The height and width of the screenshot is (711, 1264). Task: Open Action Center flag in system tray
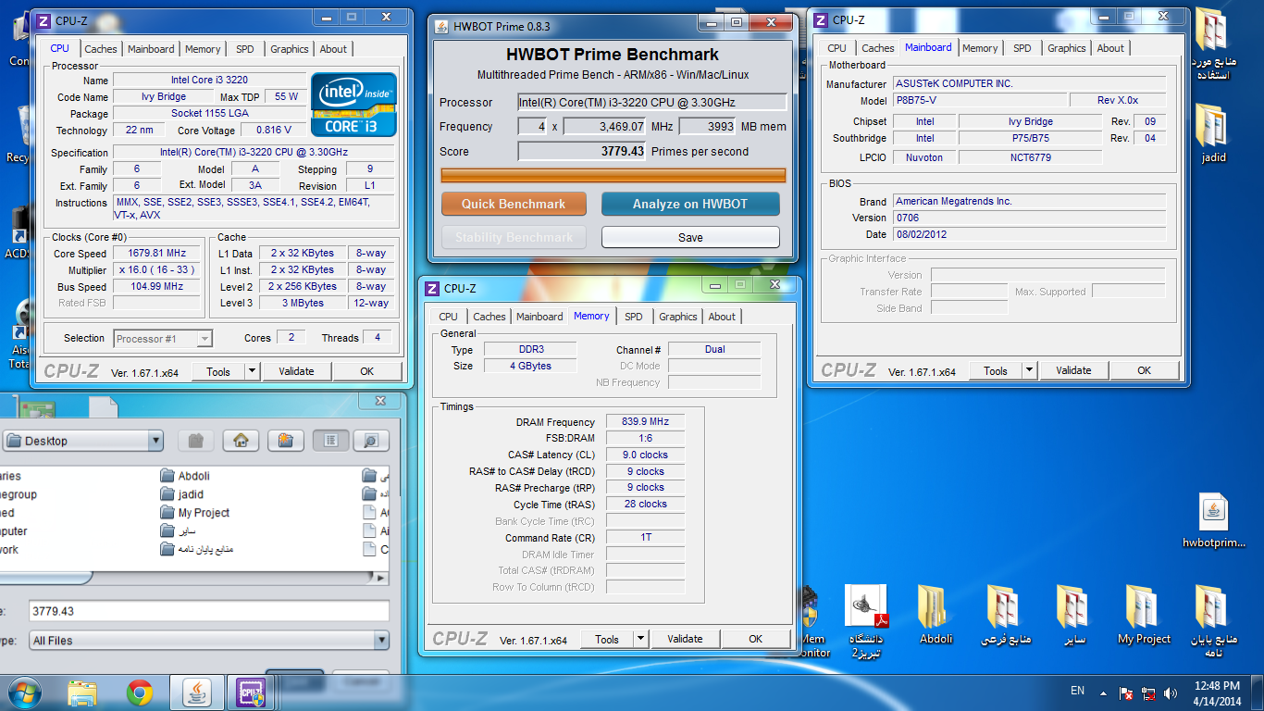pos(1126,692)
